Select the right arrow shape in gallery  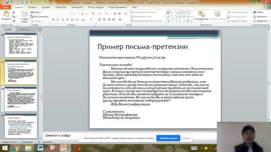point(180,16)
